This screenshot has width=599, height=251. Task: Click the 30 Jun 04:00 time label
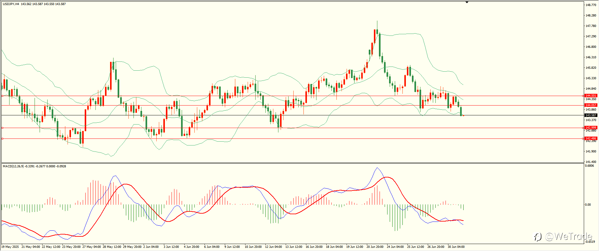point(456,247)
